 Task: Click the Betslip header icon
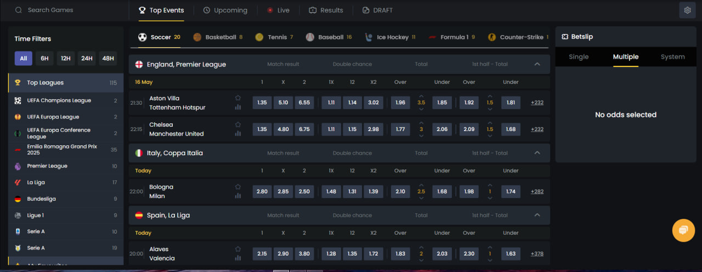pyautogui.click(x=565, y=37)
